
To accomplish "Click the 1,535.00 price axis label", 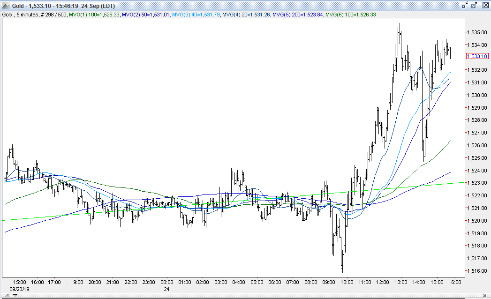I will pos(477,32).
